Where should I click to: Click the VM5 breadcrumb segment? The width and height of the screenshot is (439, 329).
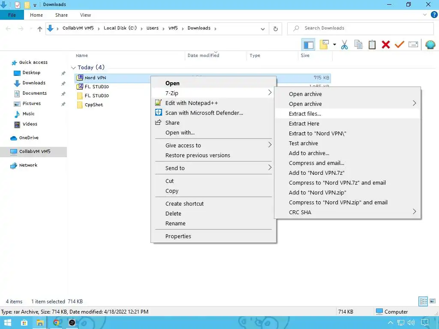pyautogui.click(x=173, y=28)
